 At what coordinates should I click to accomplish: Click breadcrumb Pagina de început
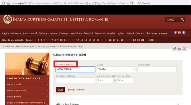coord(25,46)
